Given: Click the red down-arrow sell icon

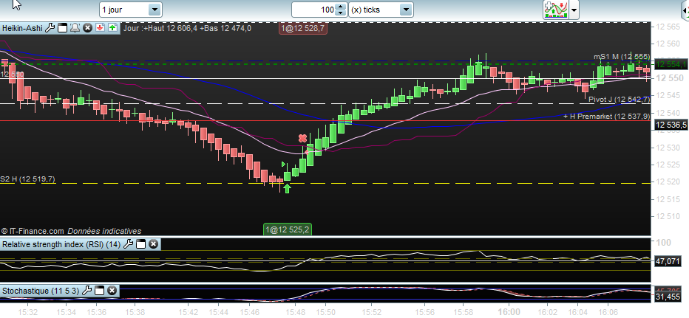Looking at the screenshot, I should (x=100, y=28).
